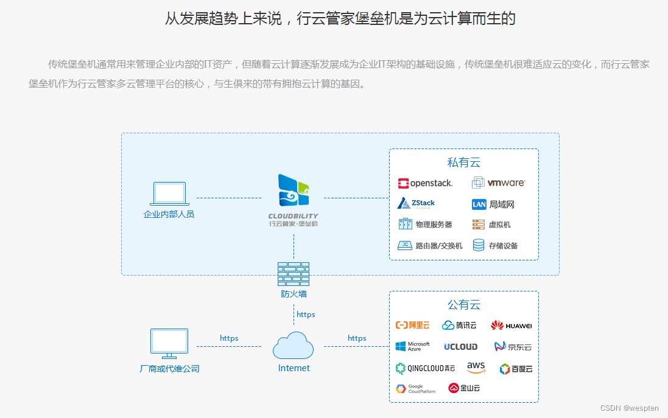Screen dimensions: 668x418
Task: Click the 企业内部人员 label
Action: (169, 214)
